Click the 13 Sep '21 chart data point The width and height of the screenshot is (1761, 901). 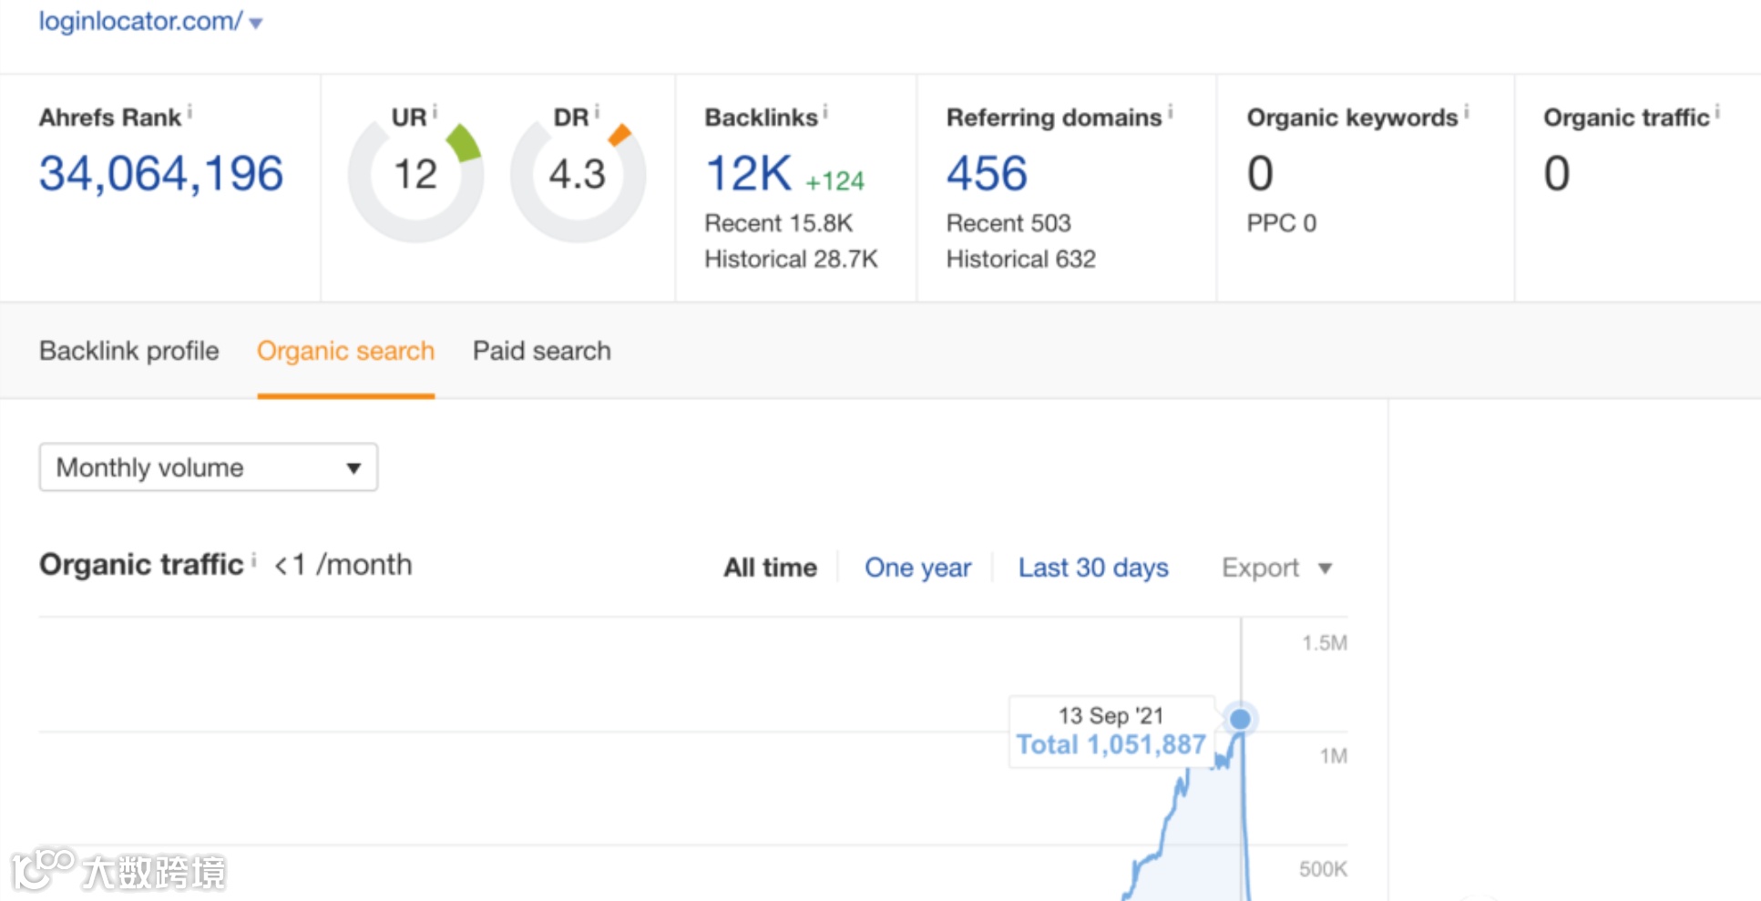[x=1240, y=719]
